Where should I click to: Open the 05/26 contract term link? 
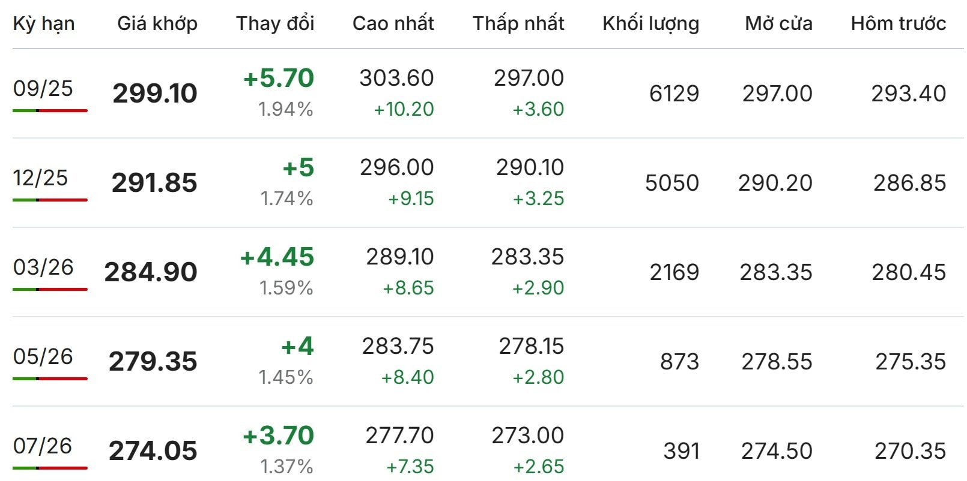tap(43, 357)
